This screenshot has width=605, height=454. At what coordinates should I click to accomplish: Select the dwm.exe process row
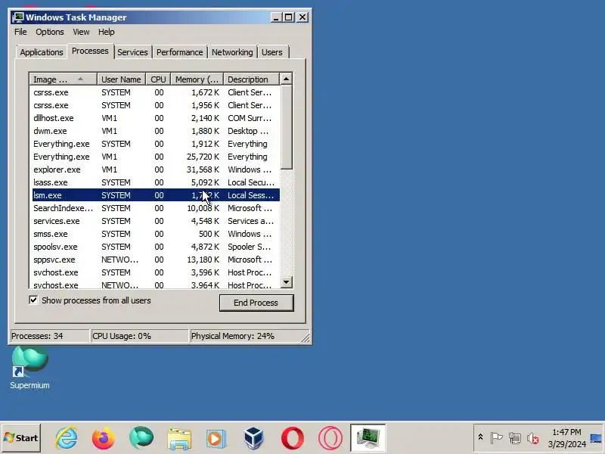point(155,131)
